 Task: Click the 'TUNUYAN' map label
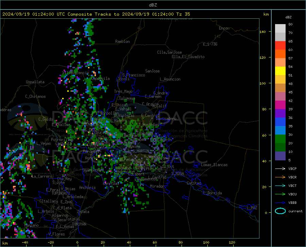pyautogui.click(x=79, y=224)
